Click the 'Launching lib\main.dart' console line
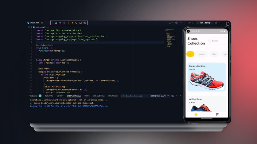Image resolution: width=257 pixels, height=144 pixels. click(x=68, y=100)
